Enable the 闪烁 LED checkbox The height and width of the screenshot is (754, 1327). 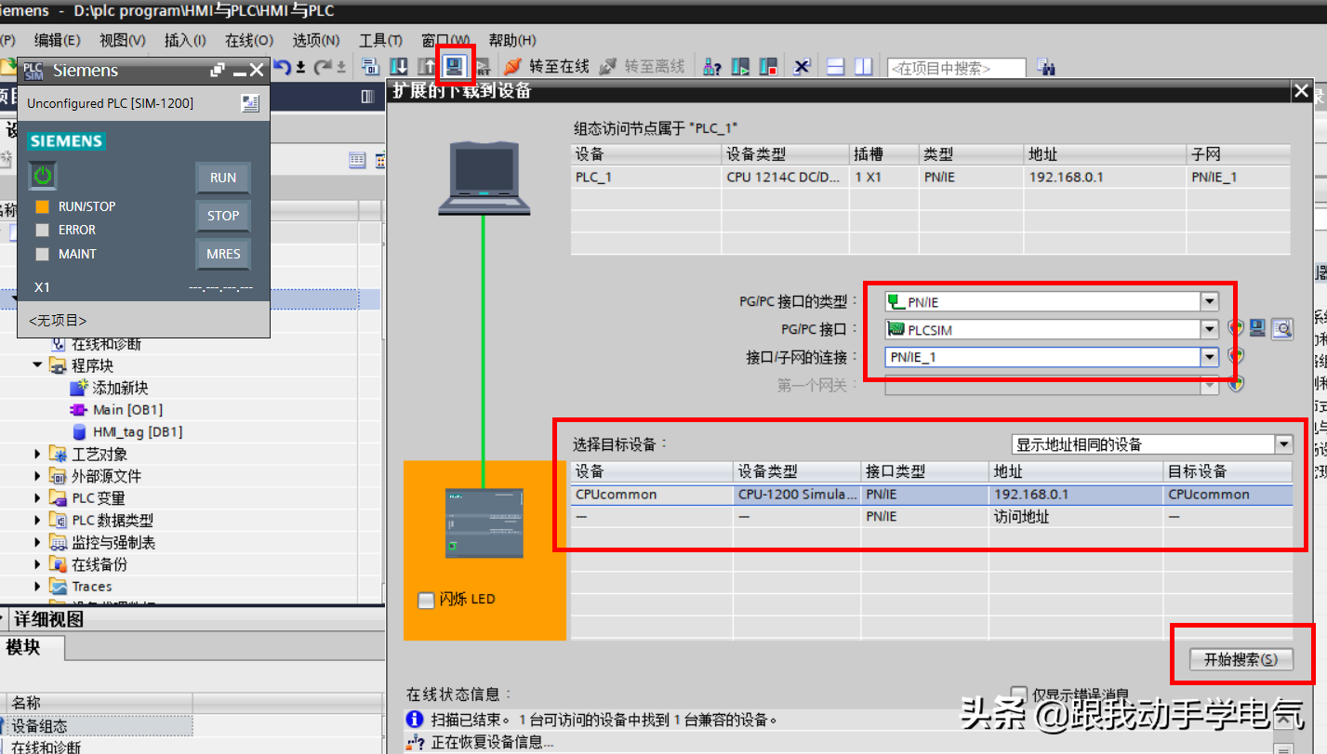click(427, 601)
